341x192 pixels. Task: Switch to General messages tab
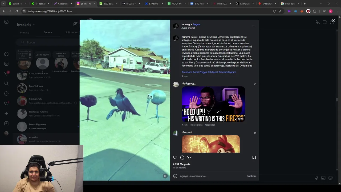pos(48,33)
